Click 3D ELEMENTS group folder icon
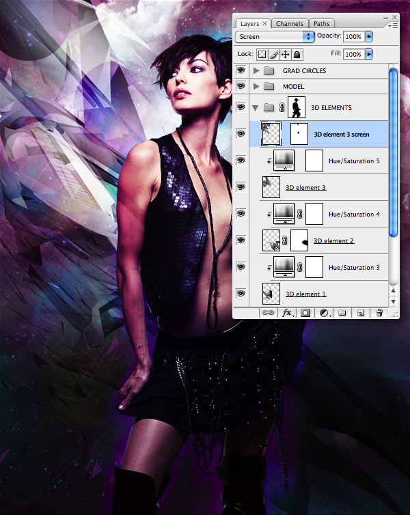Image resolution: width=410 pixels, height=515 pixels. coord(269,107)
